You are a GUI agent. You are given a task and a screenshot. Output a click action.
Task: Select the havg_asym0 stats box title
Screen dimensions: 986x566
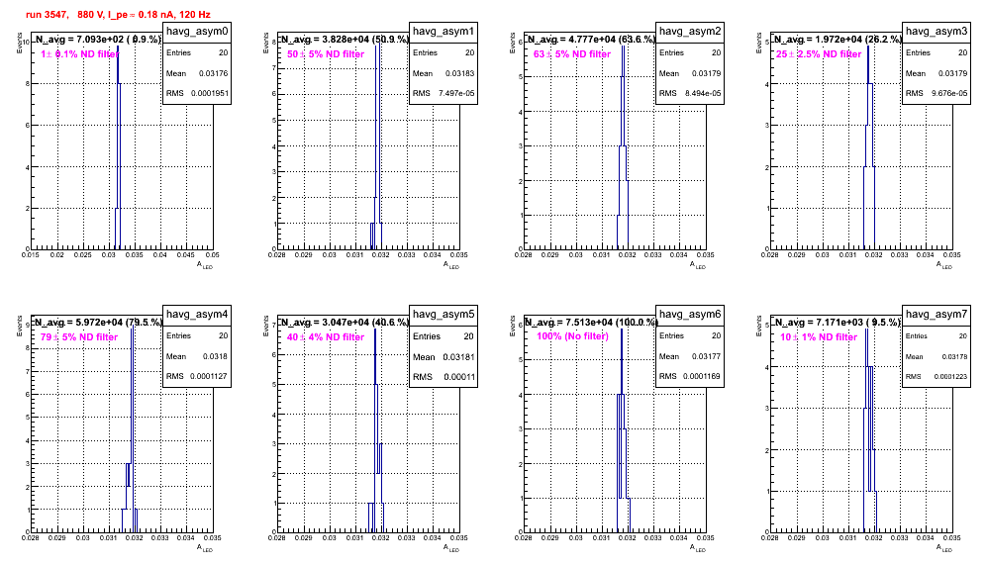pos(197,32)
